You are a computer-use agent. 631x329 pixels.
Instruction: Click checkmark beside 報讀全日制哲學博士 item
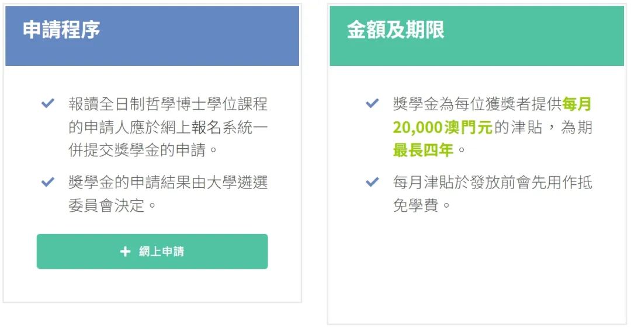pyautogui.click(x=48, y=104)
